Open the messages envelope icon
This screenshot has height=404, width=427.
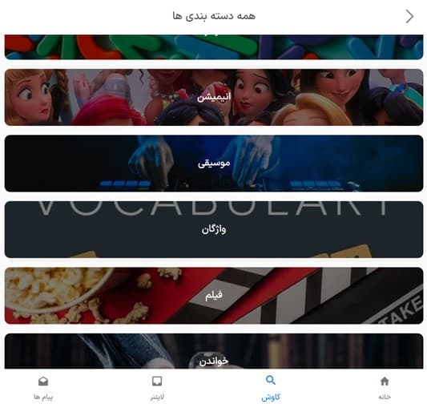[43, 381]
